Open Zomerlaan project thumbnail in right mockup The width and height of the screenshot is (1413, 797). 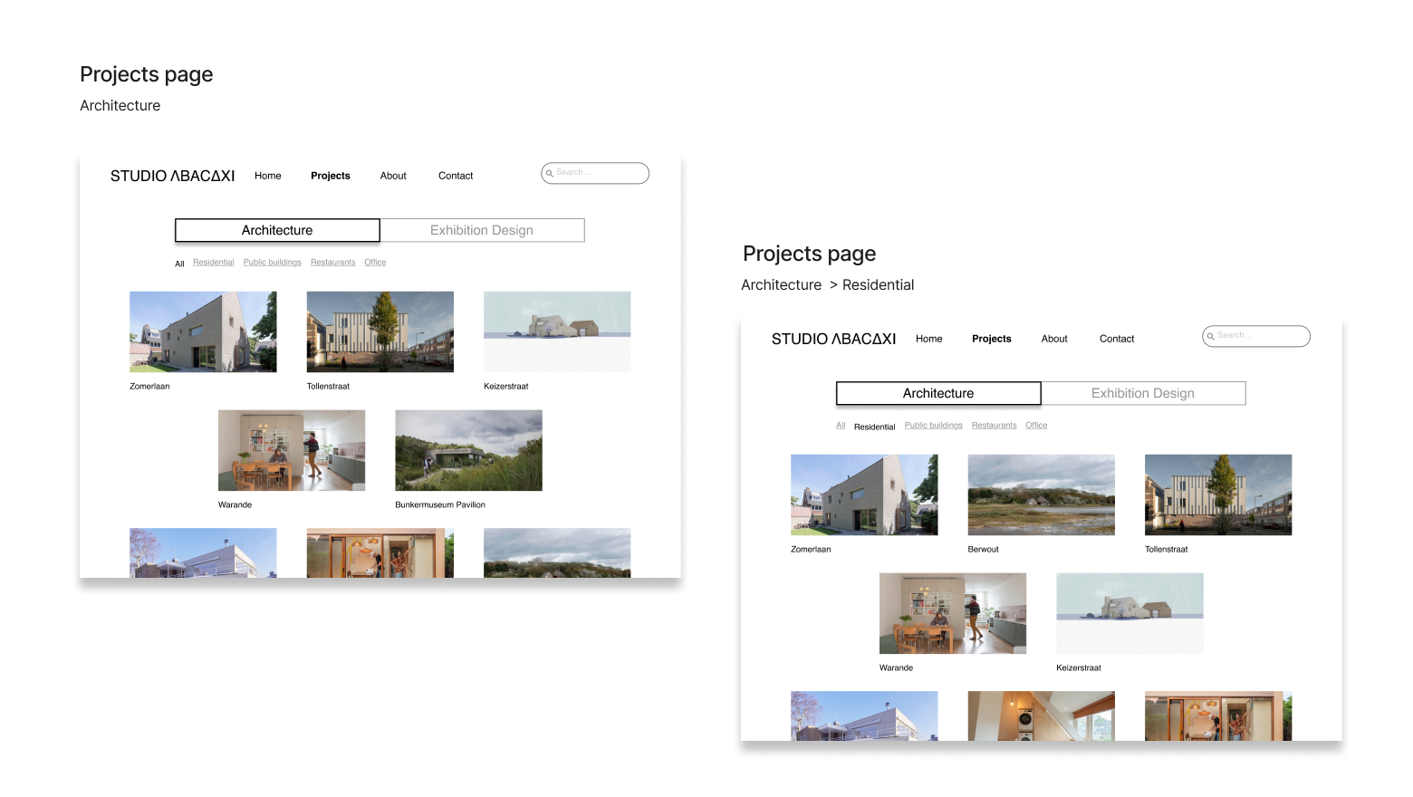864,495
